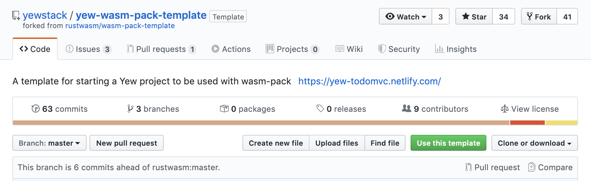Click the branches git-branch icon
Viewport: 591px width, 181px height.
130,109
